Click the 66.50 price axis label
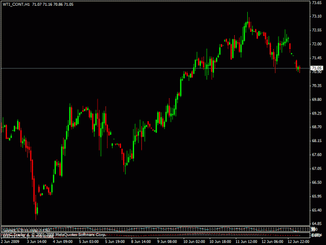The image size is (326, 245). (317, 182)
